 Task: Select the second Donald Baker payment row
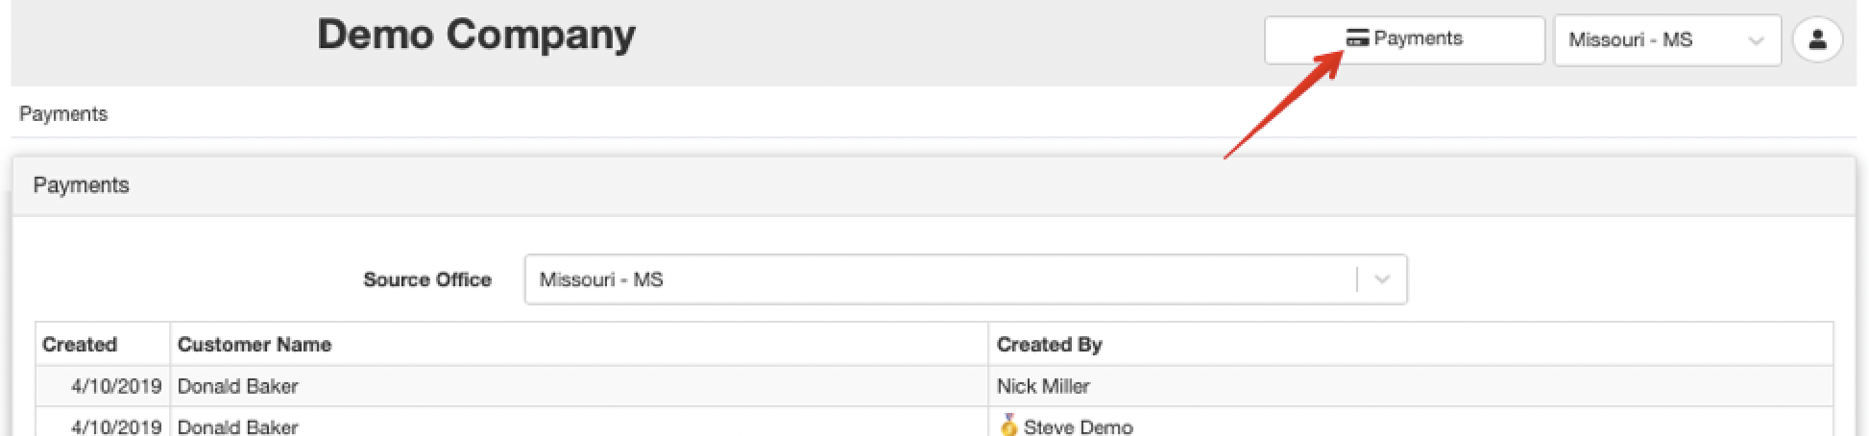934,423
